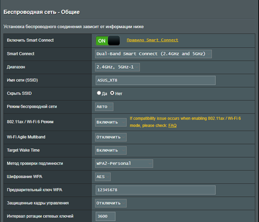Open the Защищенные кадры управления dropdown
This screenshot has height=222, width=259.
tap(110, 203)
